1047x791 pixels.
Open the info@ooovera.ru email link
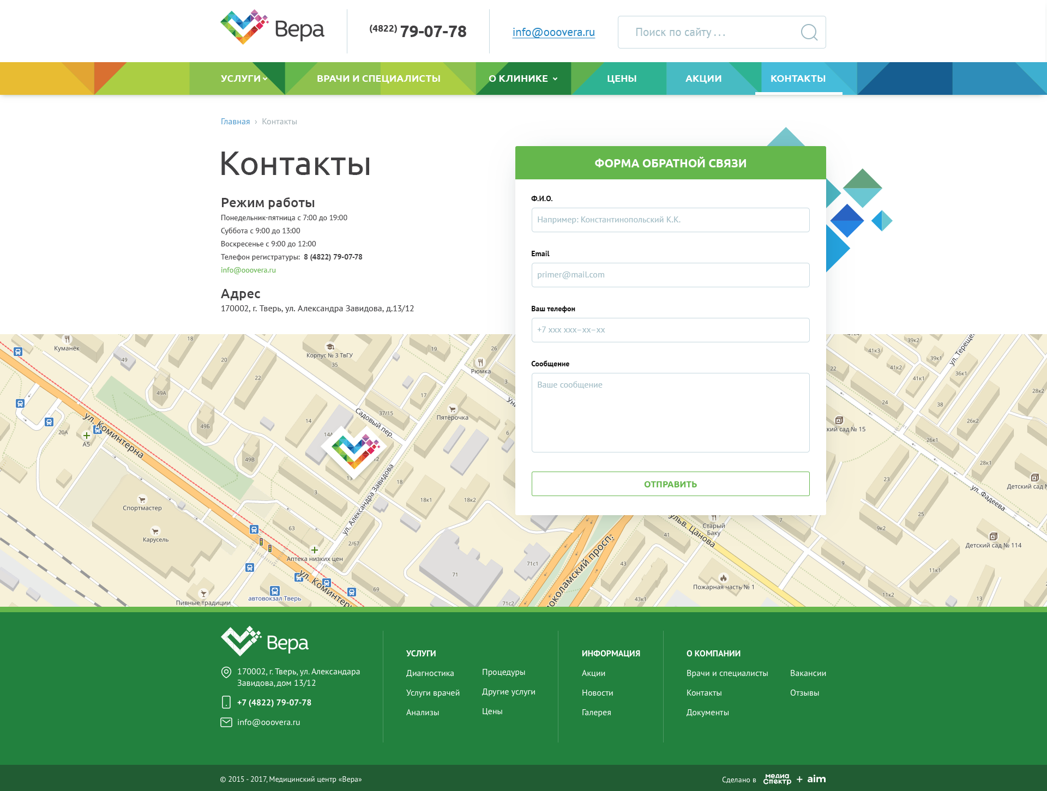[x=553, y=32]
